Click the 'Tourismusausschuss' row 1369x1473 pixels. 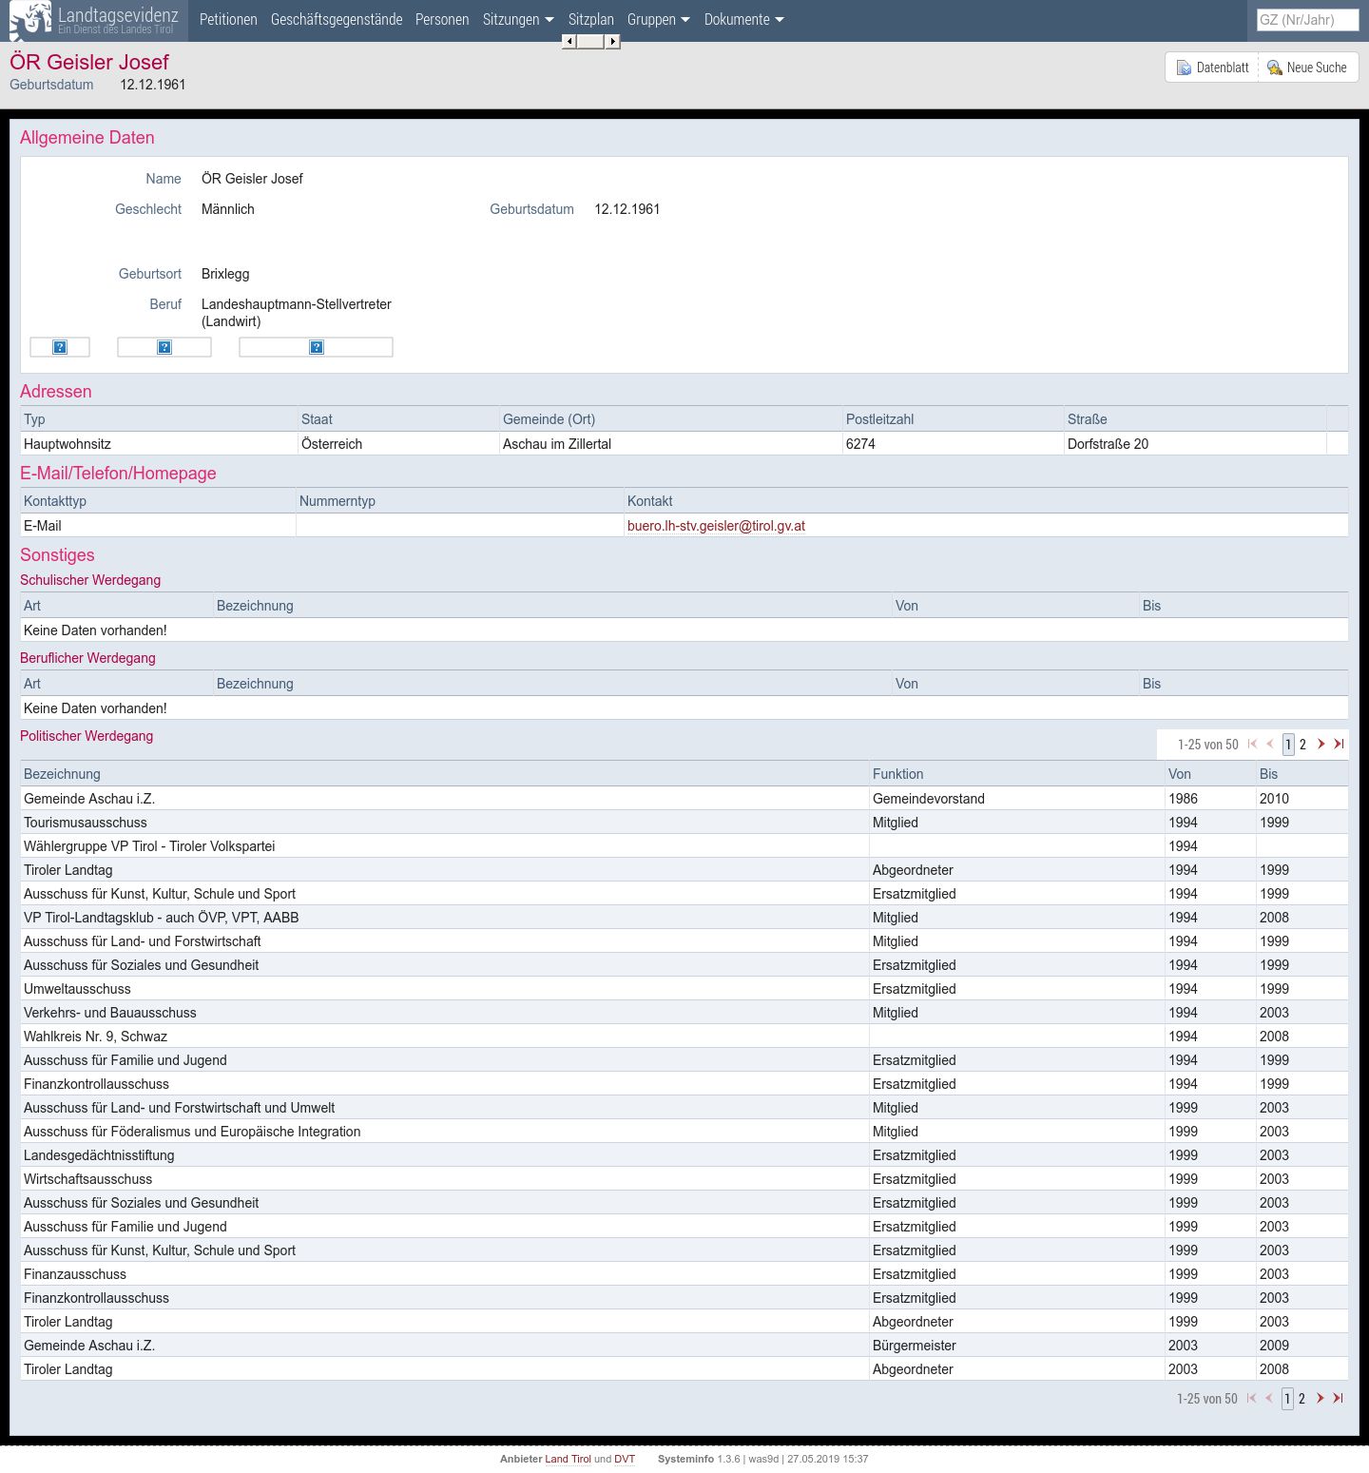tap(684, 823)
